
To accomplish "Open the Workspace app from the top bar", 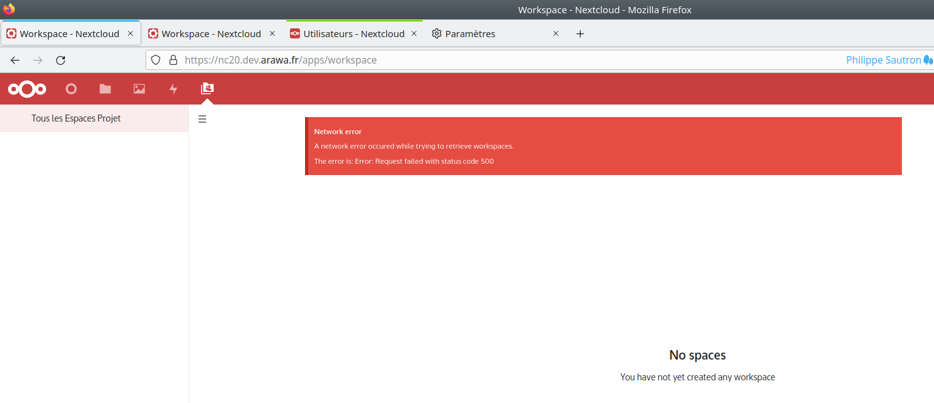I will coord(207,88).
